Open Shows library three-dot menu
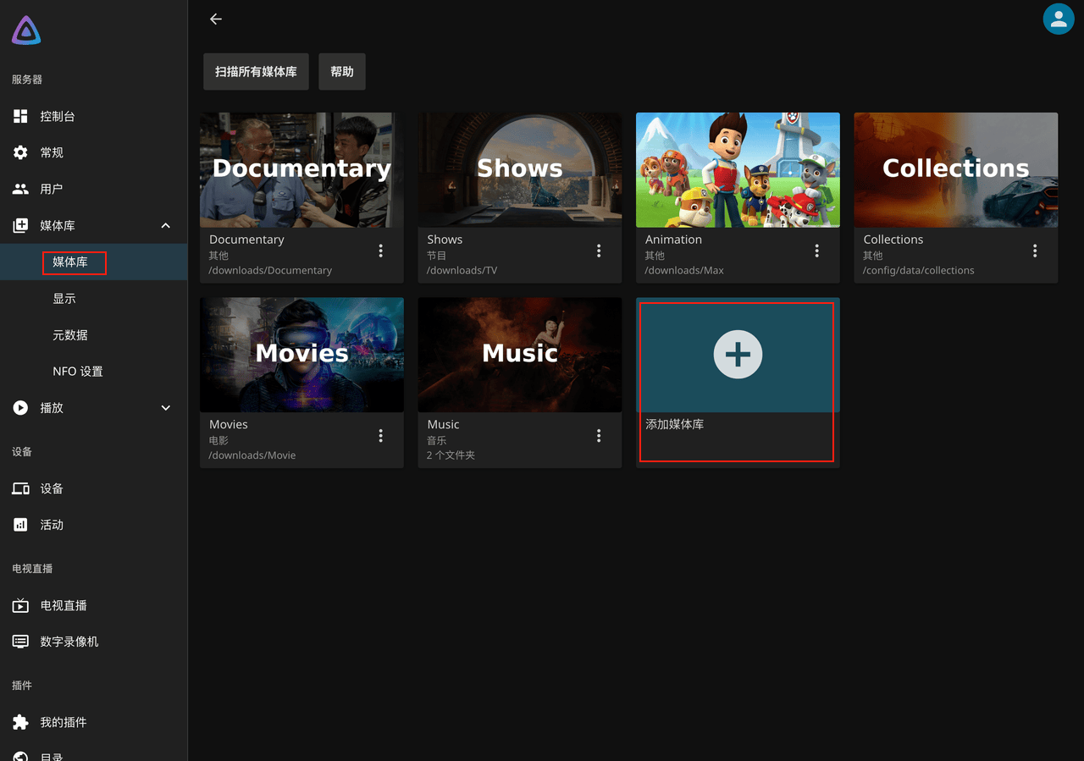Screen dimensions: 1084x761 click(x=599, y=251)
